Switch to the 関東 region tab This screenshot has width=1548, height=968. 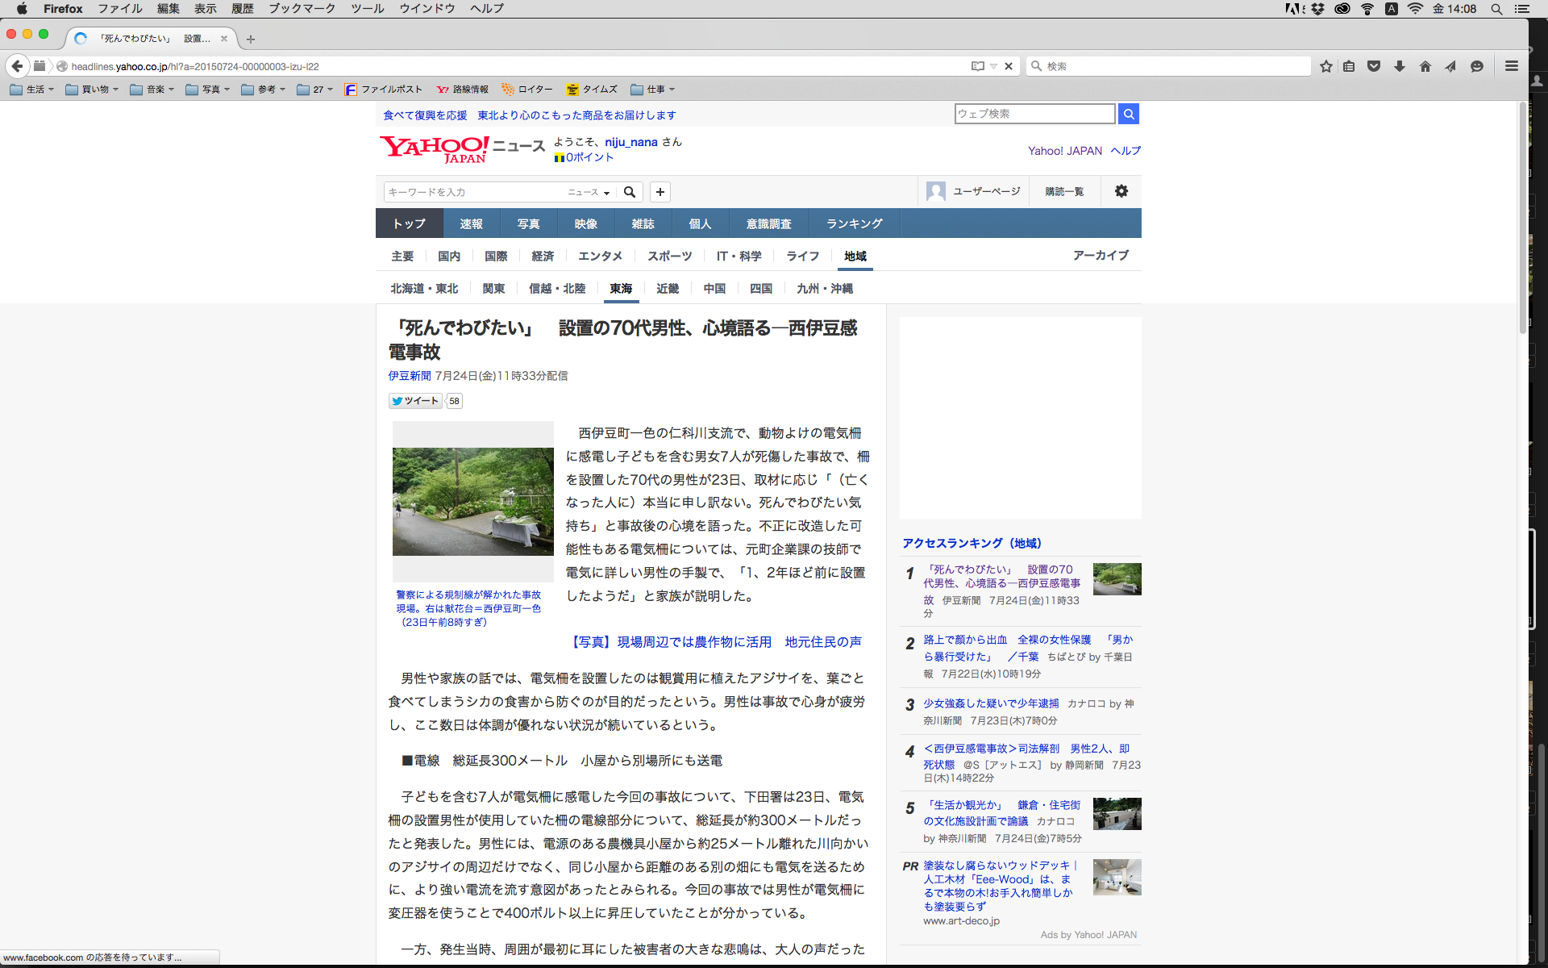[x=493, y=288]
